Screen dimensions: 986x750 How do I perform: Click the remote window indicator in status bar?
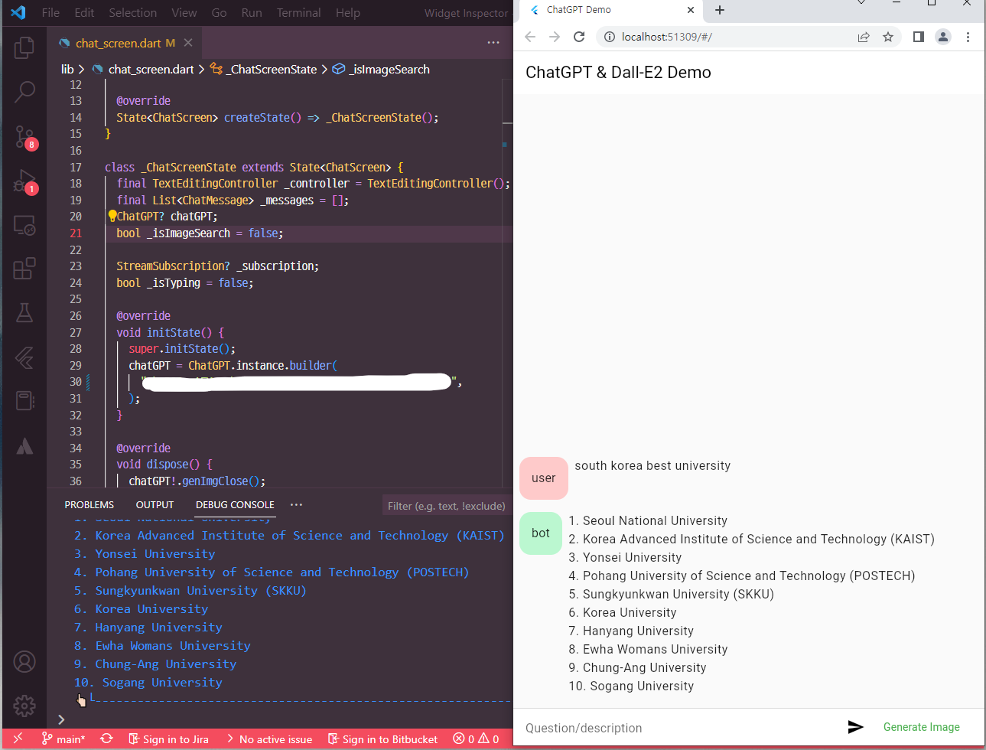click(18, 739)
